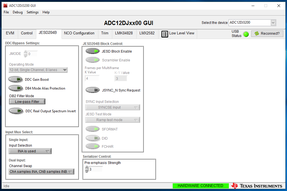The image size is (287, 191).
Task: Click the Serializer Control label
Action: click(97, 157)
